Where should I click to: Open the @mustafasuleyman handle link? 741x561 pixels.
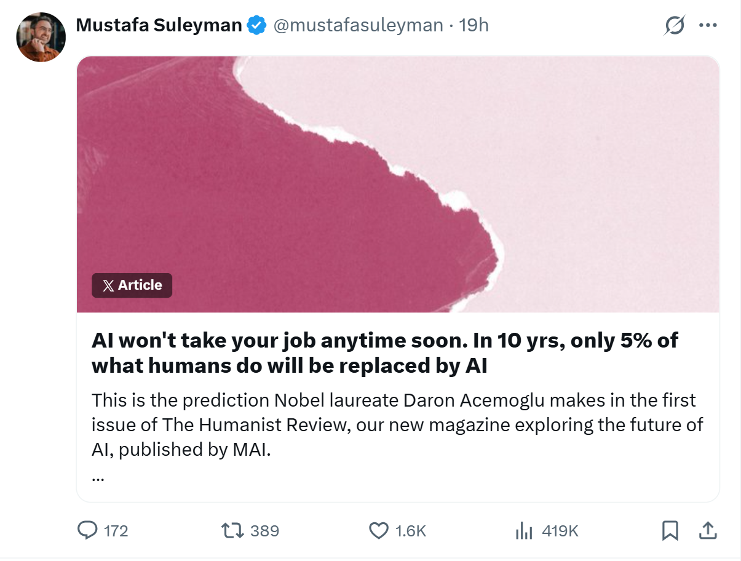click(x=358, y=25)
